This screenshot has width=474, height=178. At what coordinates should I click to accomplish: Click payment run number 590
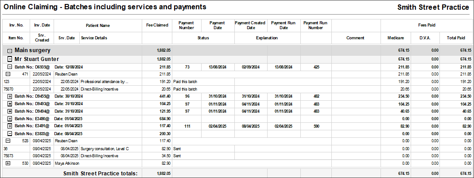point(316,126)
